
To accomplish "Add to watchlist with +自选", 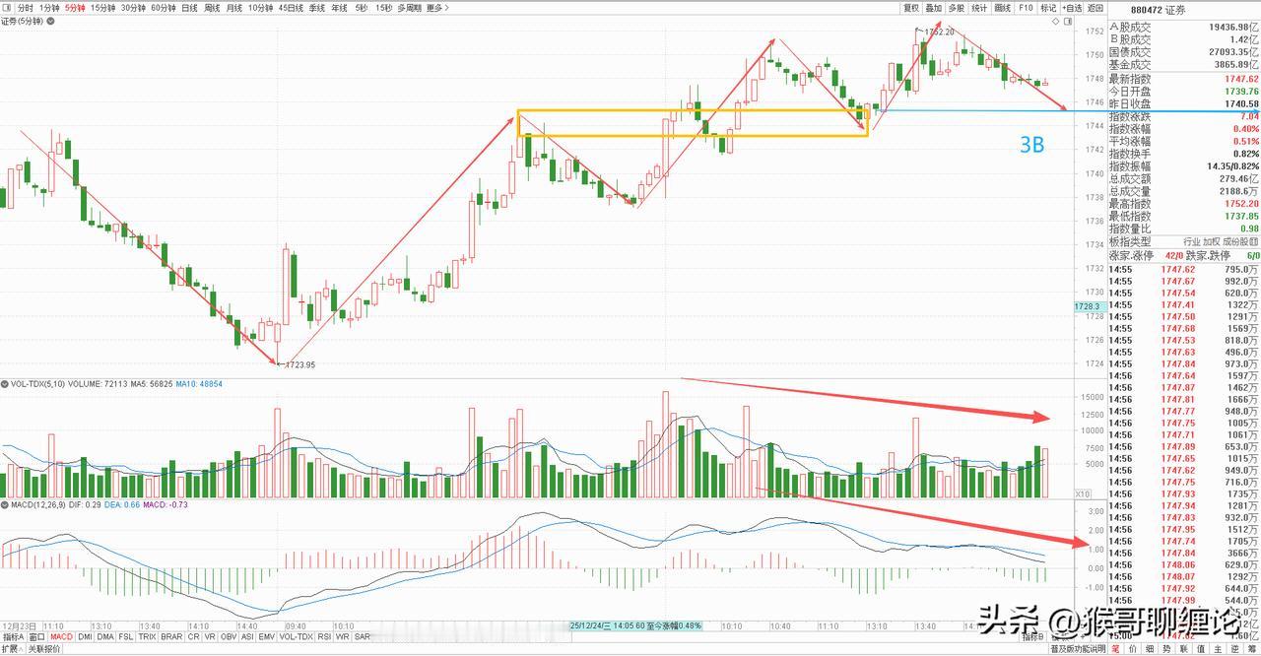I will tap(1072, 8).
